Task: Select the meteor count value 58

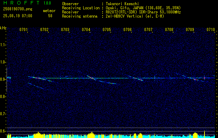Action: 50,16
